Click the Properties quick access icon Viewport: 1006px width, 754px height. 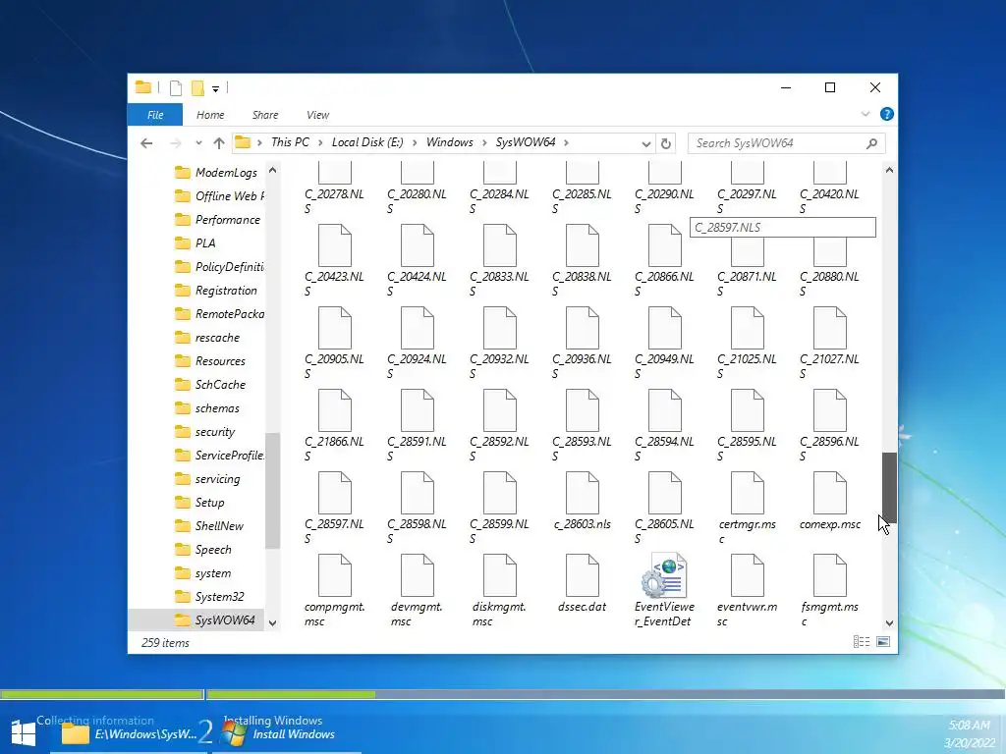pyautogui.click(x=175, y=87)
